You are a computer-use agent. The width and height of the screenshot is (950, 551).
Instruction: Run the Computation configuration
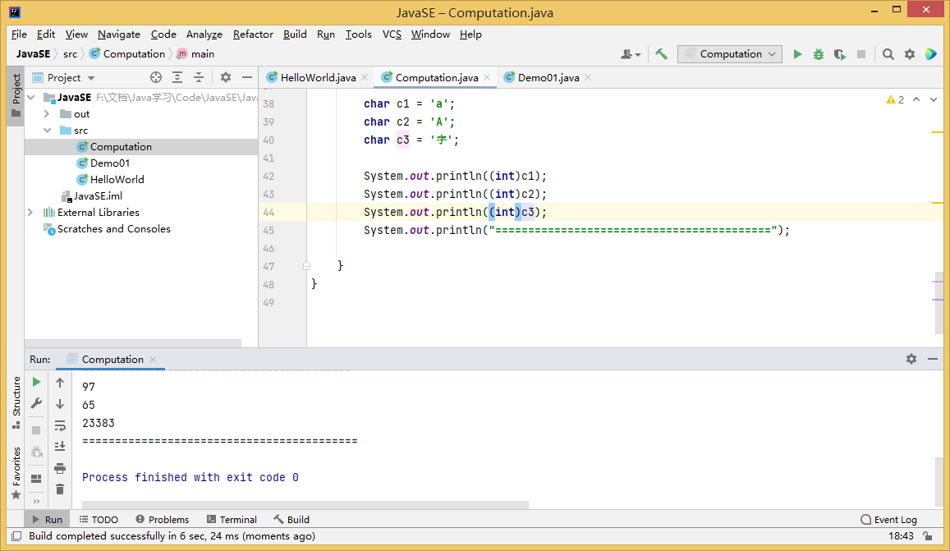(x=797, y=54)
